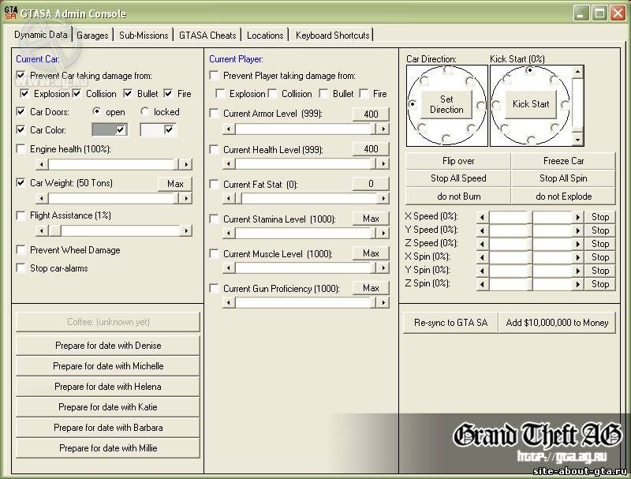Click left arrow of Health Level slider
Viewport: 631px width, 479px height.
click(229, 163)
